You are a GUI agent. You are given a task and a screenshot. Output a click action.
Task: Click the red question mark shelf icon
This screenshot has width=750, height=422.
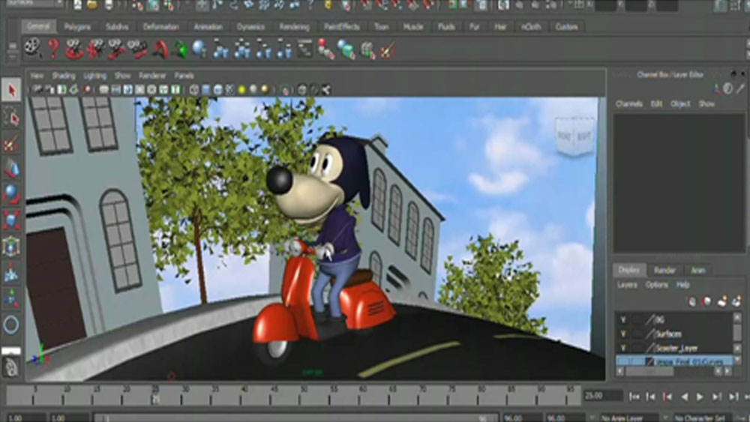click(53, 48)
